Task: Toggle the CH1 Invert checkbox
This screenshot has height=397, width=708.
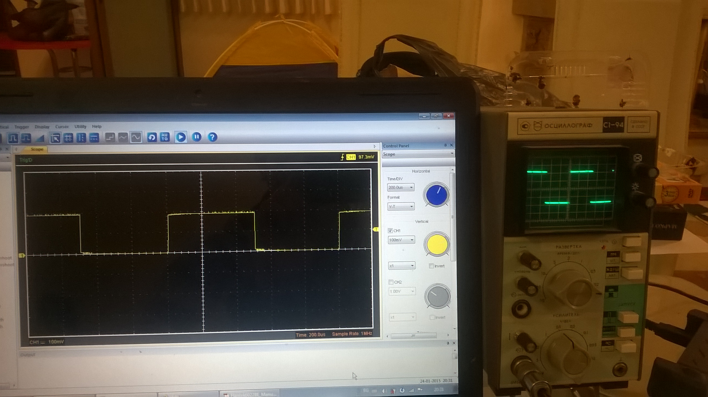Action: pos(431,266)
